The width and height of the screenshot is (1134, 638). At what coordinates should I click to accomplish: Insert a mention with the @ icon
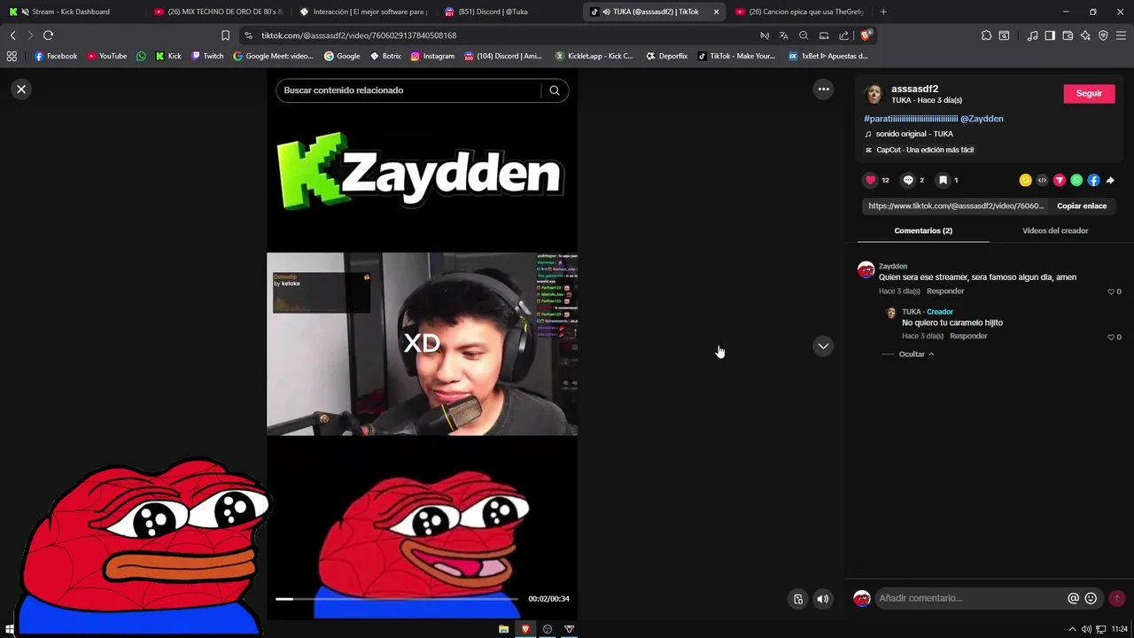click(x=1074, y=598)
